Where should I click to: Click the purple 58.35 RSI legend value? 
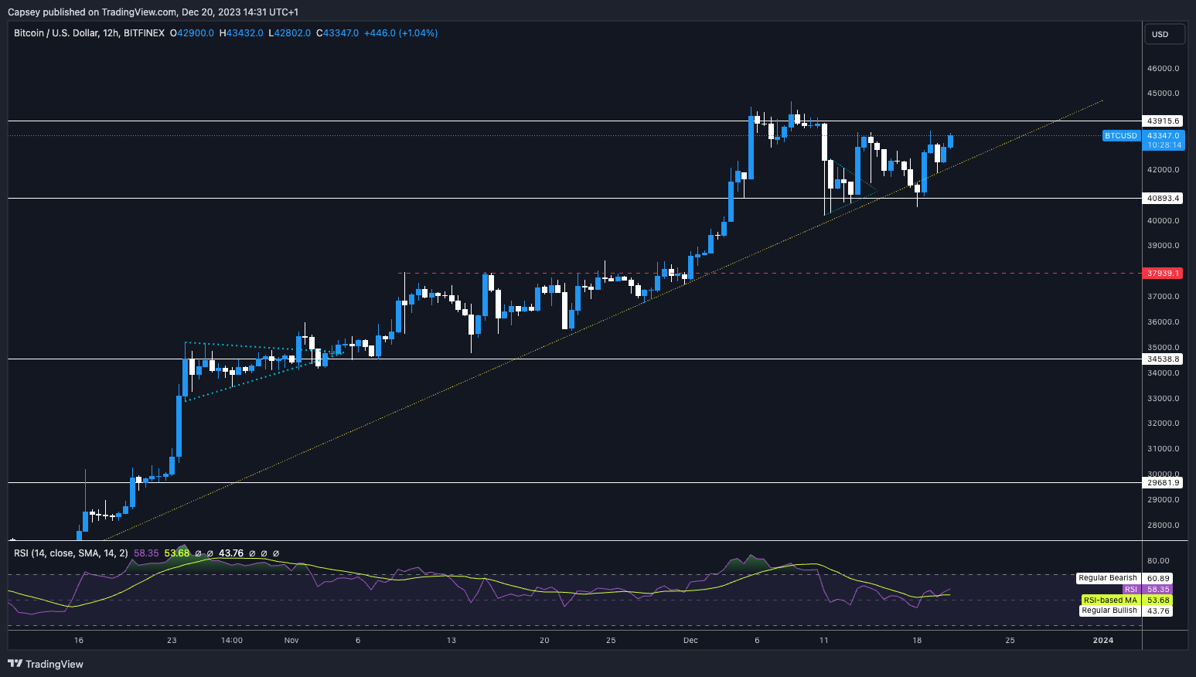point(146,553)
